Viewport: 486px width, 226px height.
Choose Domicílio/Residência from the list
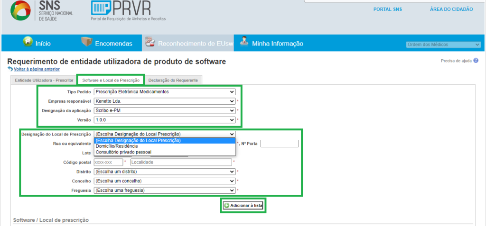click(117, 146)
